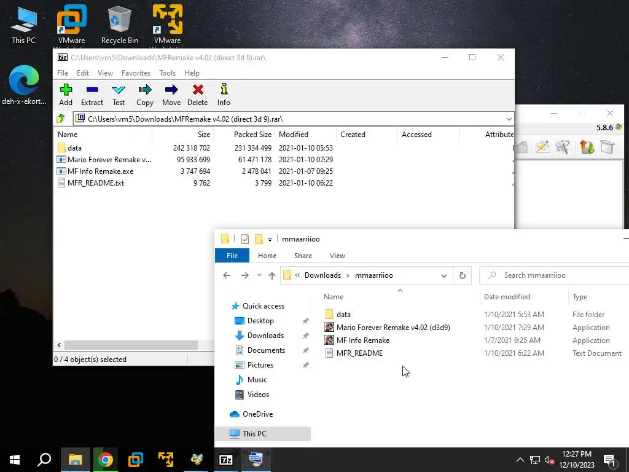
Task: Open the Share tab in Explorer
Action: (303, 256)
